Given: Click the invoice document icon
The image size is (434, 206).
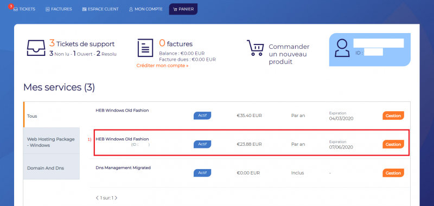Looking at the screenshot, I should coord(145,48).
